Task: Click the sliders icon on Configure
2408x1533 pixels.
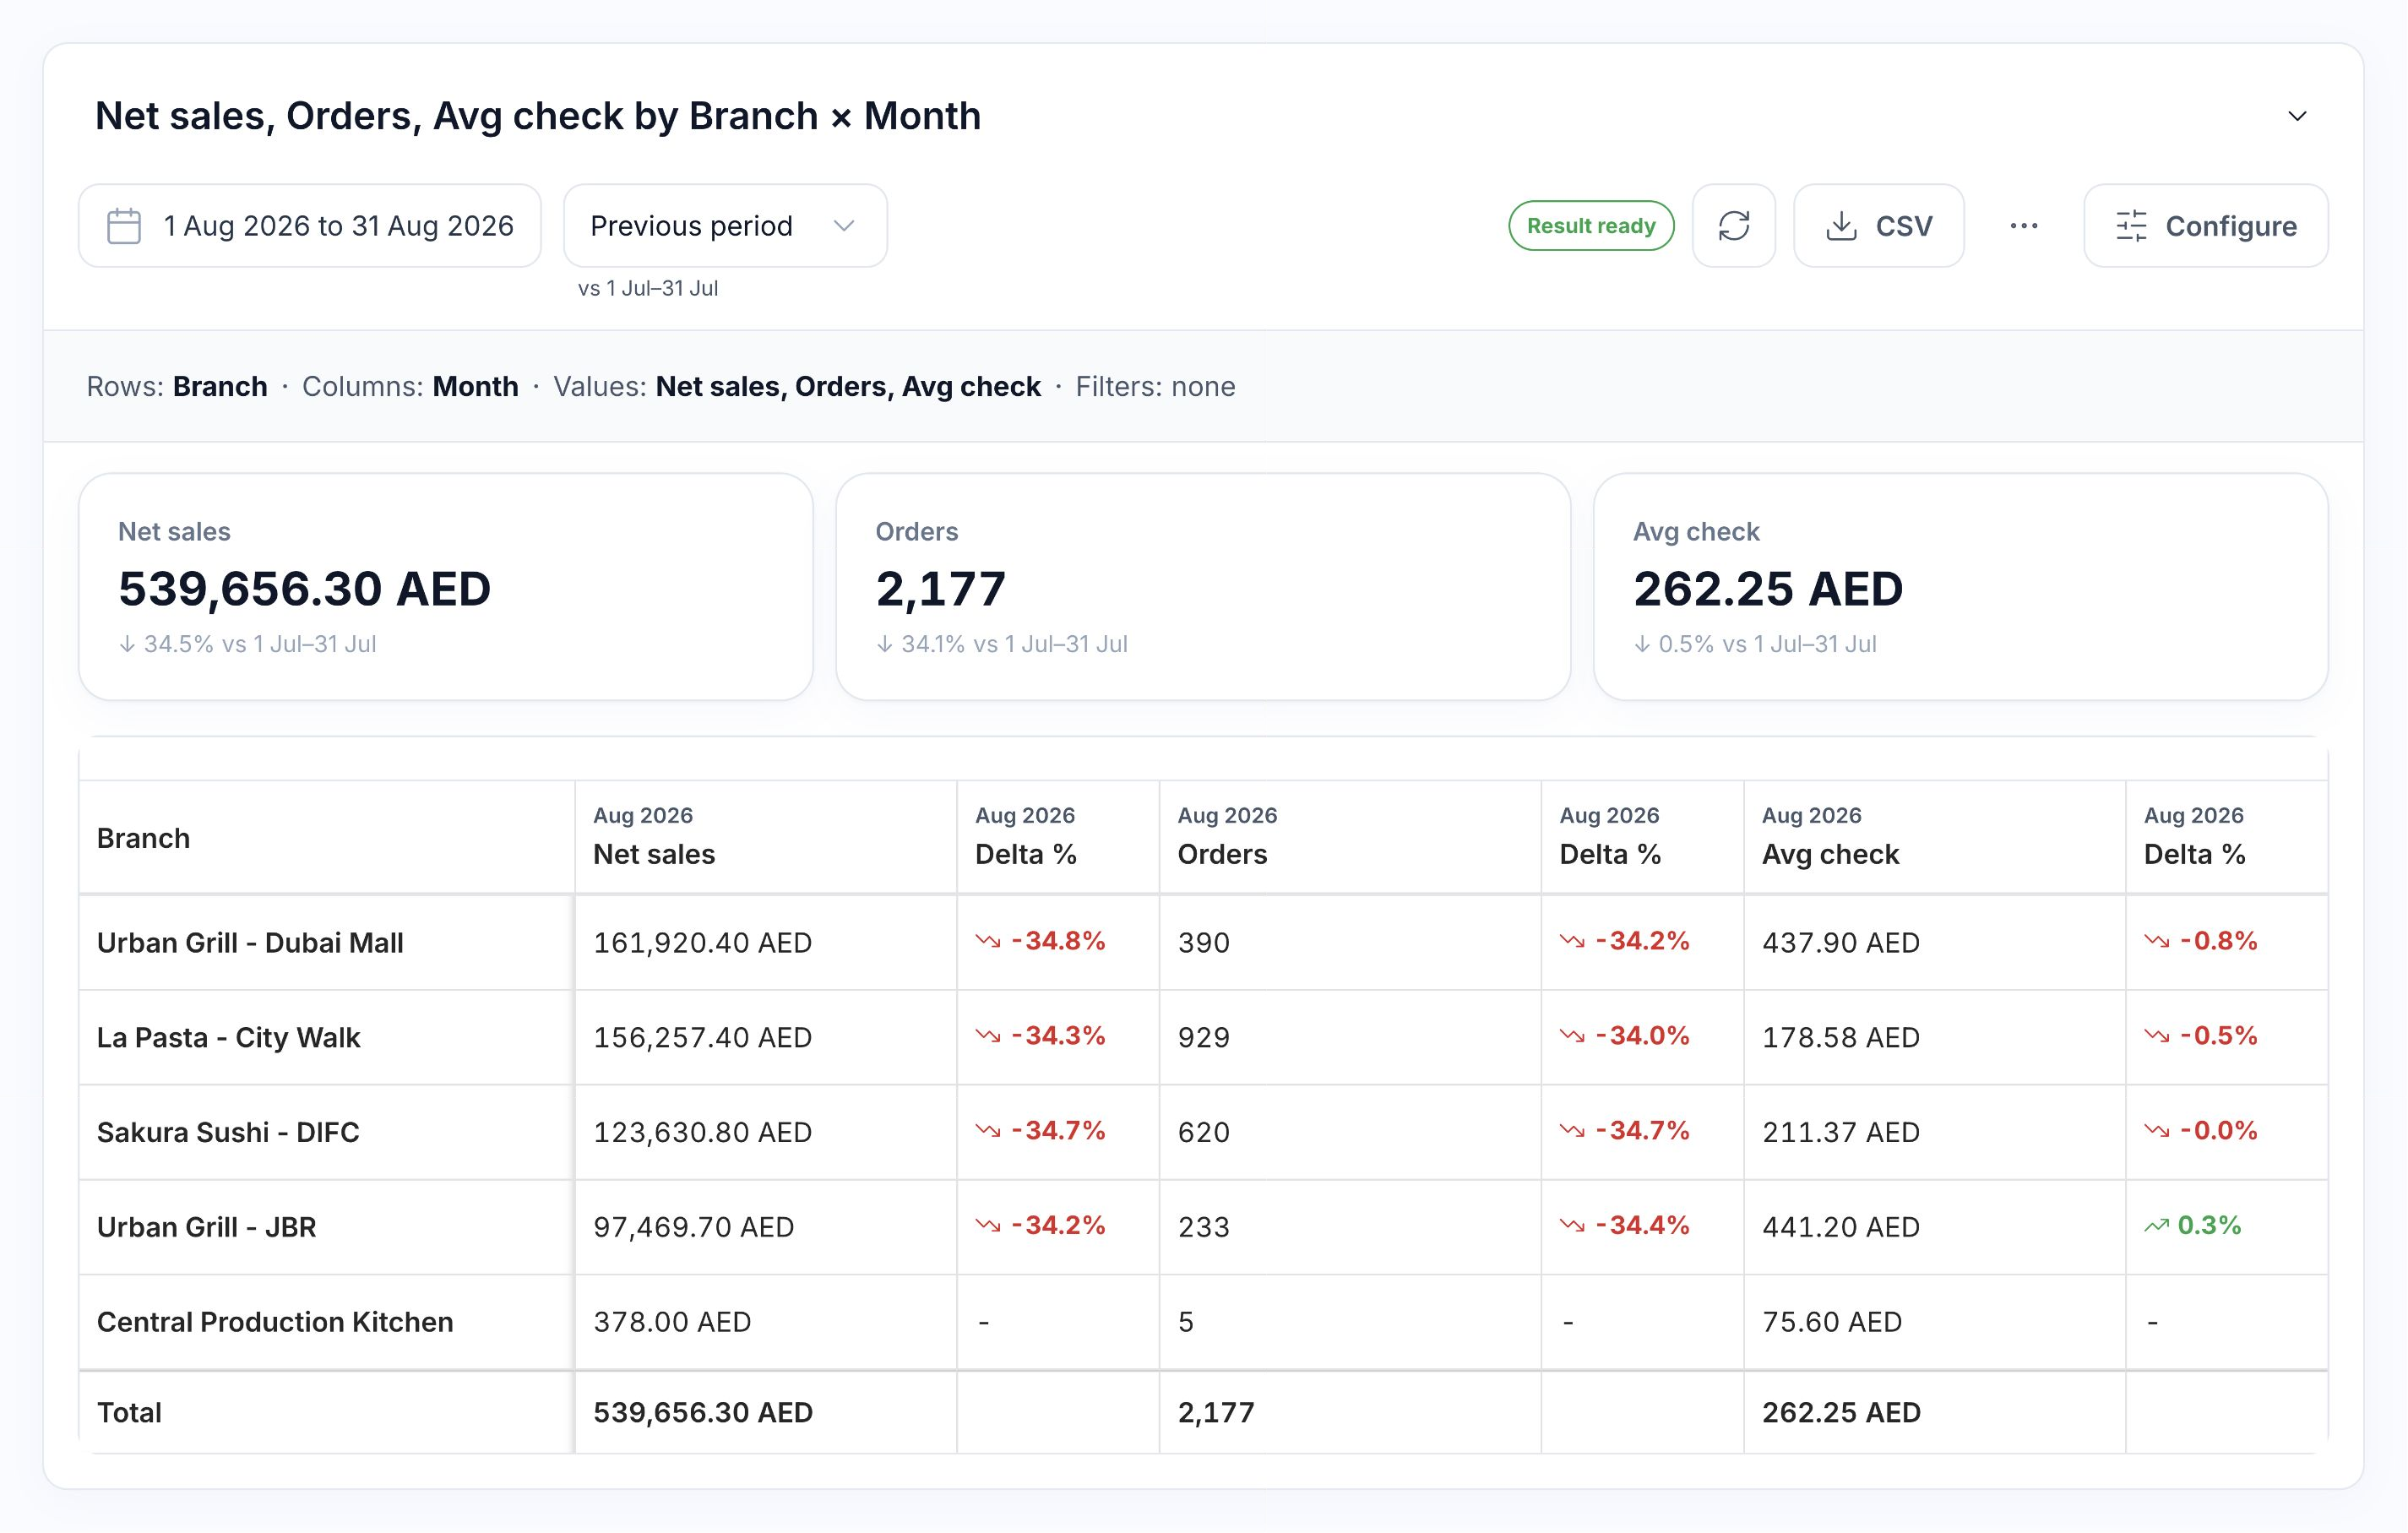Action: point(2131,226)
